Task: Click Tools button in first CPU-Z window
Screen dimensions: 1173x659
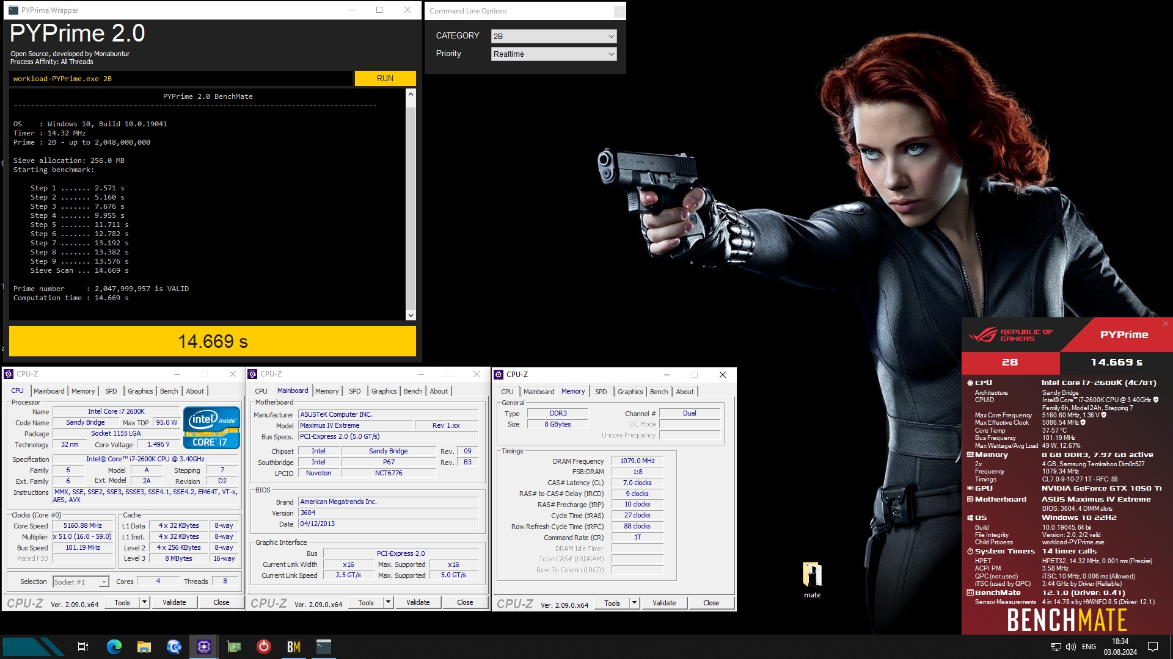Action: [x=122, y=603]
